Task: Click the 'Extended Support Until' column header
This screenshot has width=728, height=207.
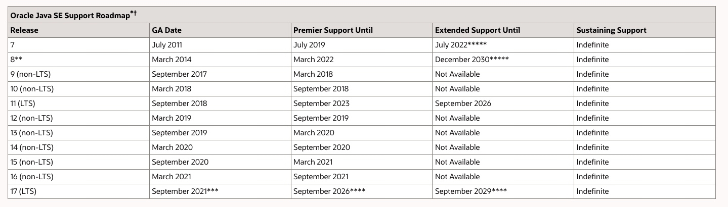Action: click(x=477, y=30)
